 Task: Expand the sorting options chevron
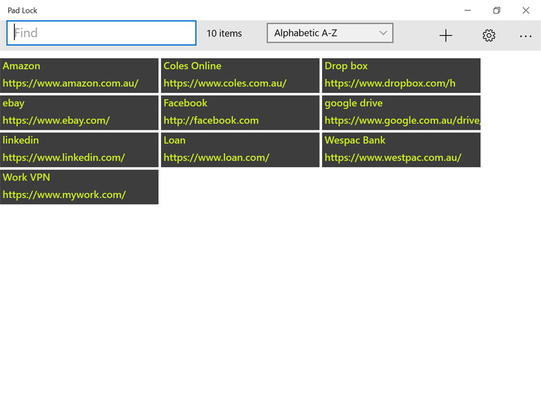(383, 33)
